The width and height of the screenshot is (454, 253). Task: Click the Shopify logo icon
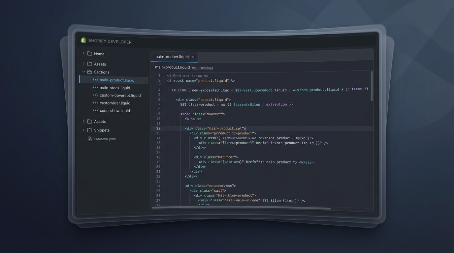tap(83, 40)
